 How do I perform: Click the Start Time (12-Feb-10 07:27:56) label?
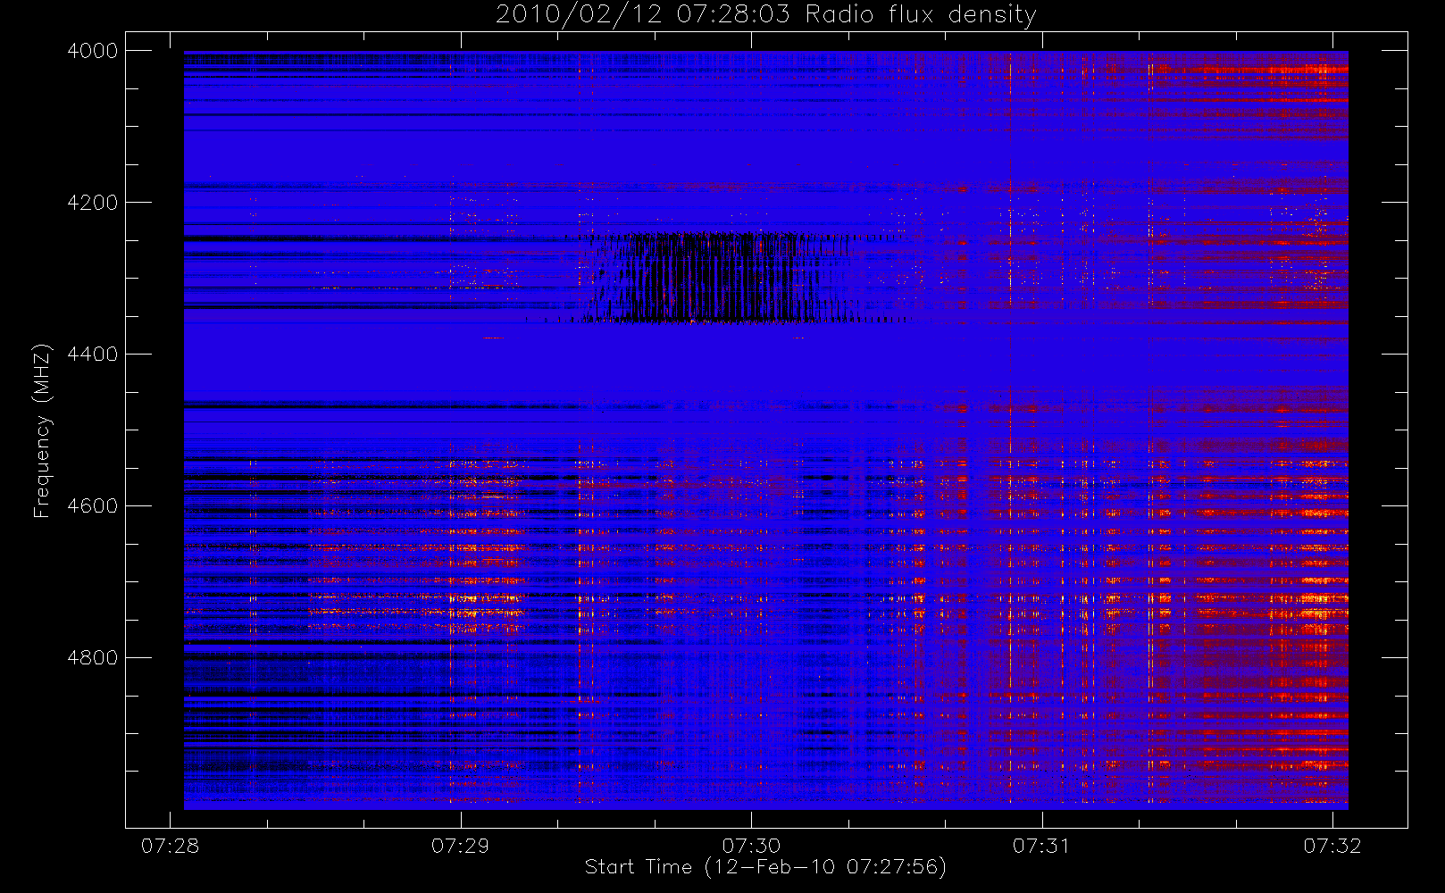[765, 867]
